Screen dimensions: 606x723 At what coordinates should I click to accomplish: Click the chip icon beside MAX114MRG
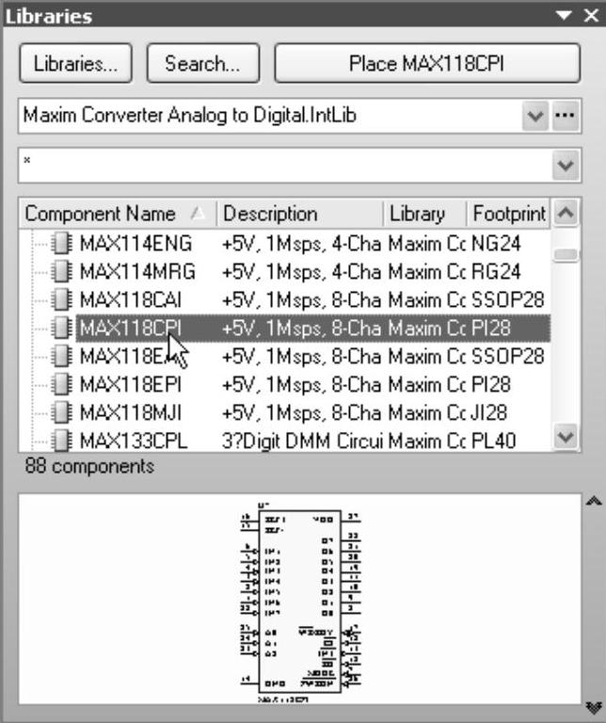tap(62, 271)
